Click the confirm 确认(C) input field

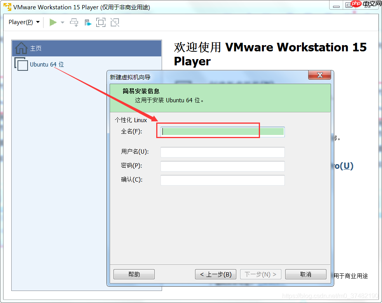pyautogui.click(x=222, y=180)
